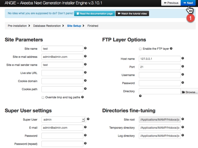Click help icon next to Password (repeat)

[85, 143]
